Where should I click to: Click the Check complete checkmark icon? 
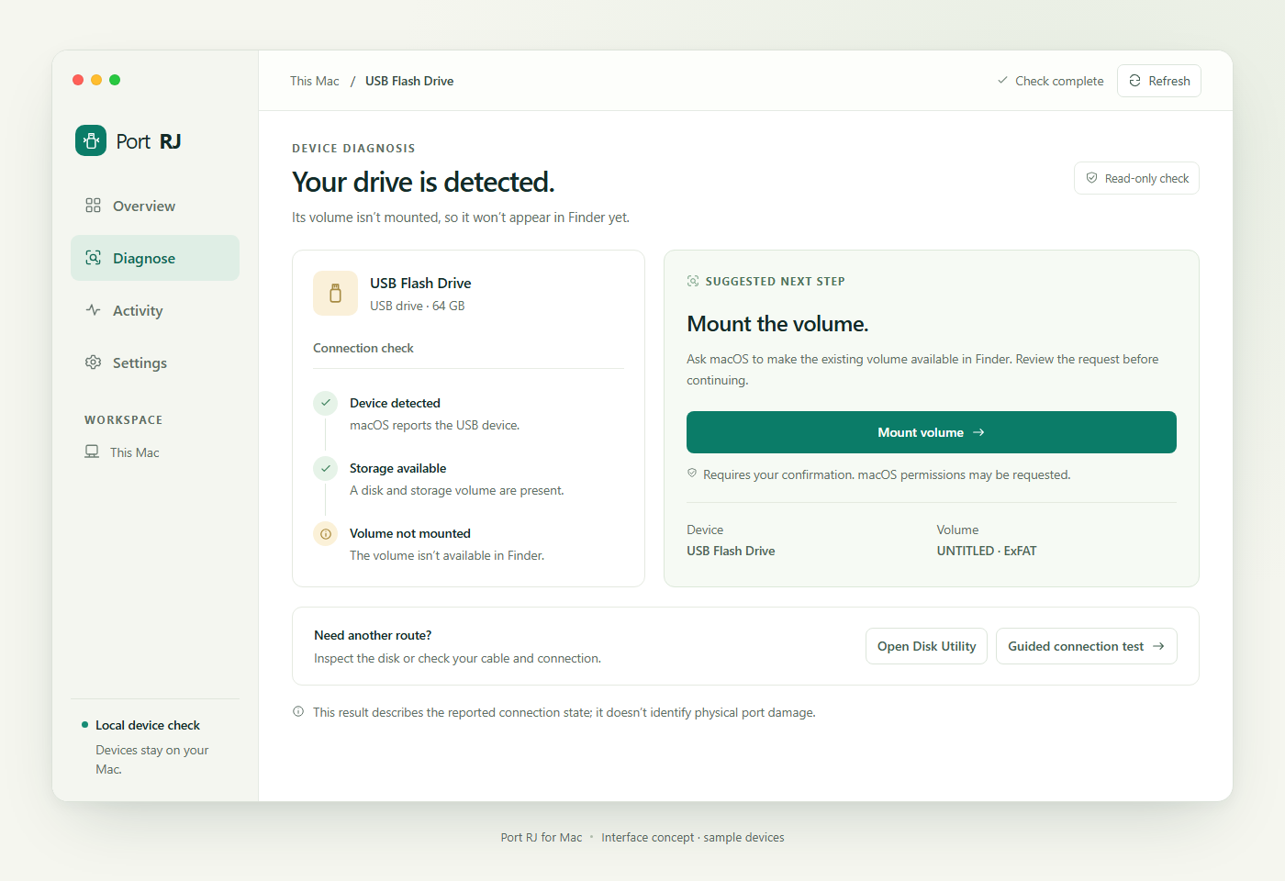(x=1002, y=81)
